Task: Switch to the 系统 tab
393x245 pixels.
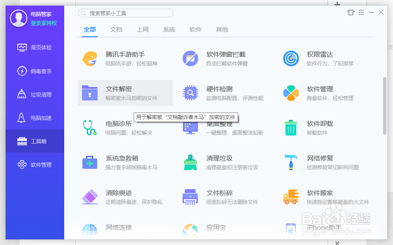Action: pos(169,30)
